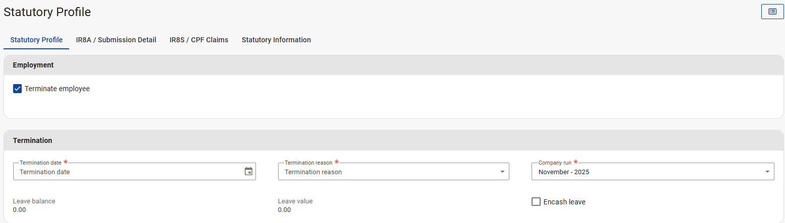This screenshot has width=785, height=223.
Task: Select the November - 2025 company run value
Action: pyautogui.click(x=564, y=172)
